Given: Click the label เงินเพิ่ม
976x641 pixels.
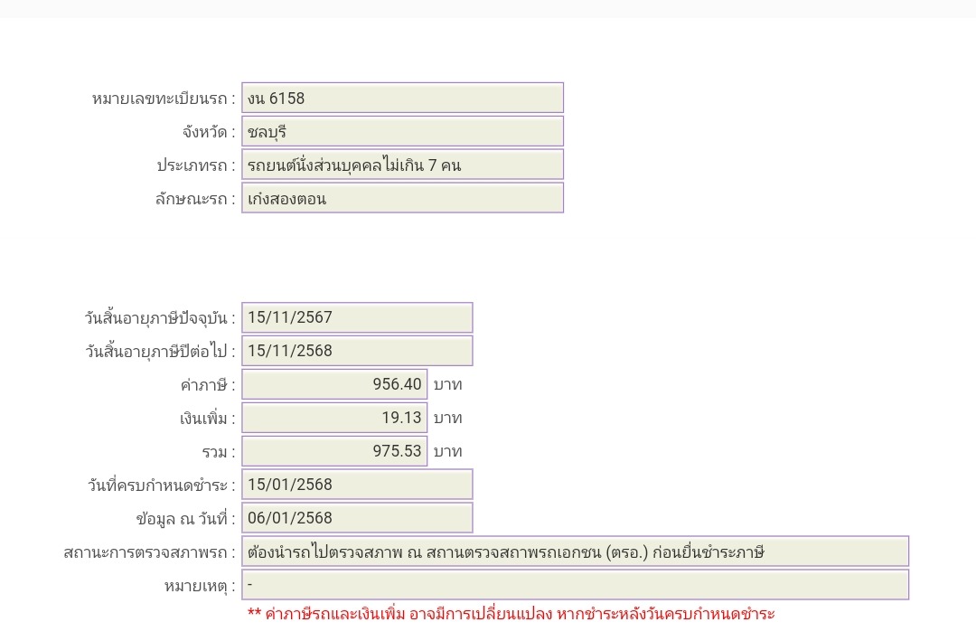Looking at the screenshot, I should (208, 419).
